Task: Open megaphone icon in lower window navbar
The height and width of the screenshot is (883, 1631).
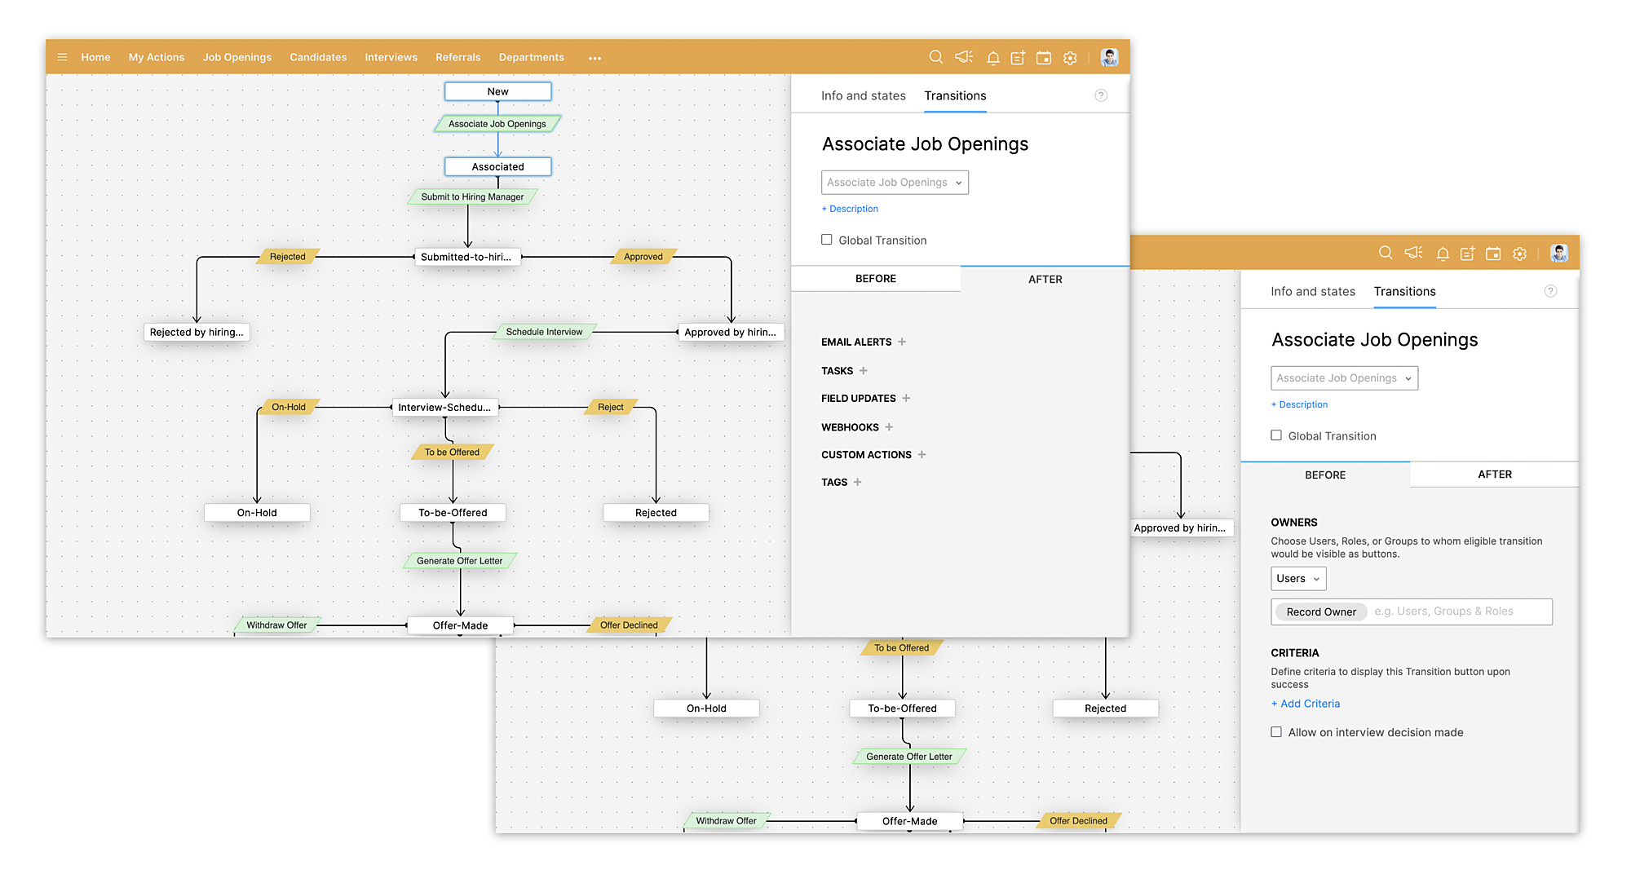Action: [x=1413, y=253]
